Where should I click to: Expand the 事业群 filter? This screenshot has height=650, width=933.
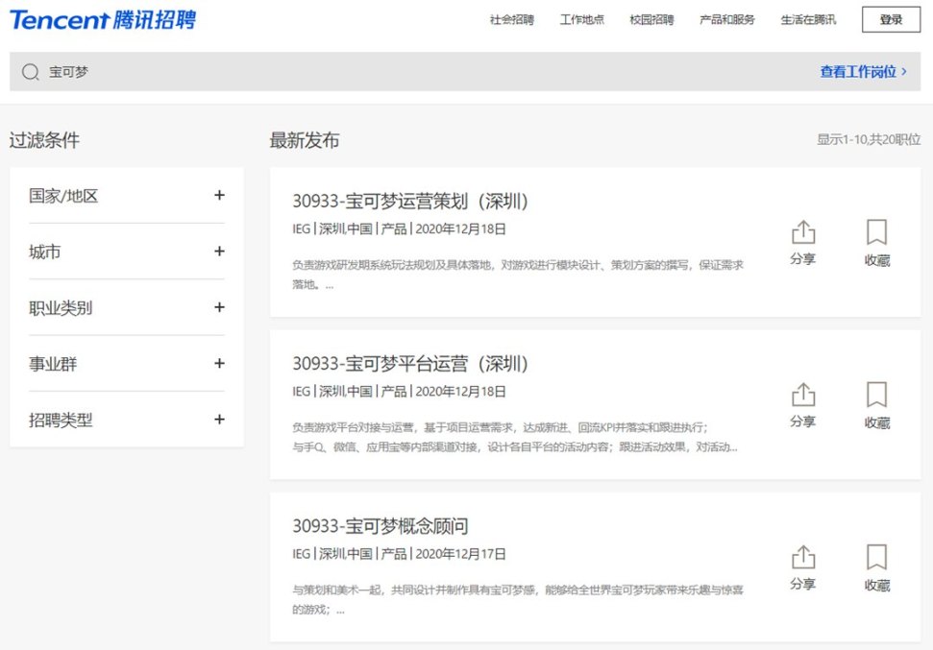tap(219, 364)
